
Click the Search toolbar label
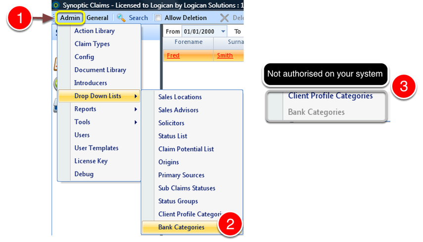click(138, 18)
